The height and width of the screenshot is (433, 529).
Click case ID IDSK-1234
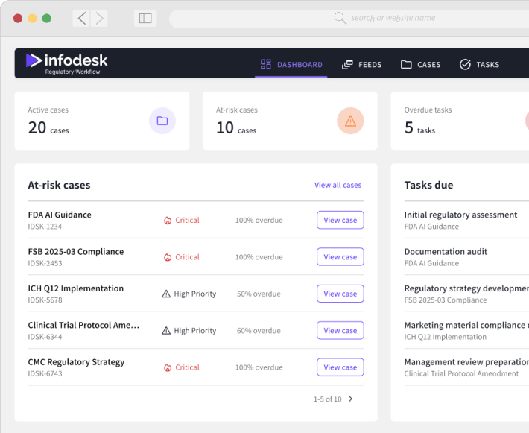[45, 227]
